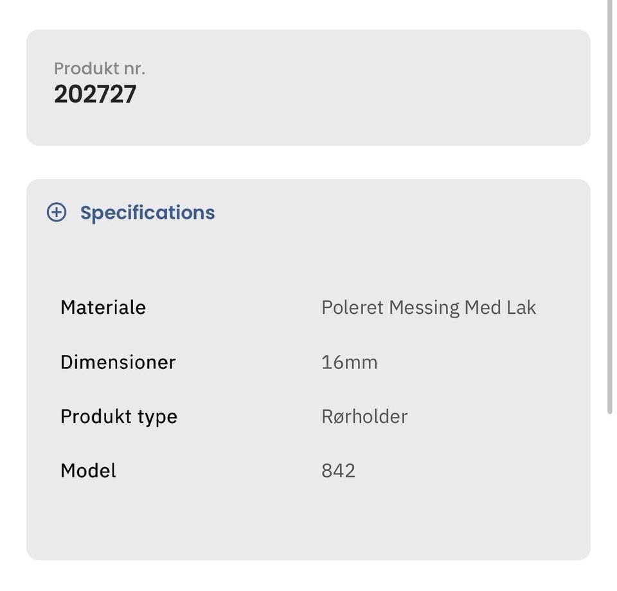Select the Rørholder product type value
617x591 pixels.
coord(364,416)
